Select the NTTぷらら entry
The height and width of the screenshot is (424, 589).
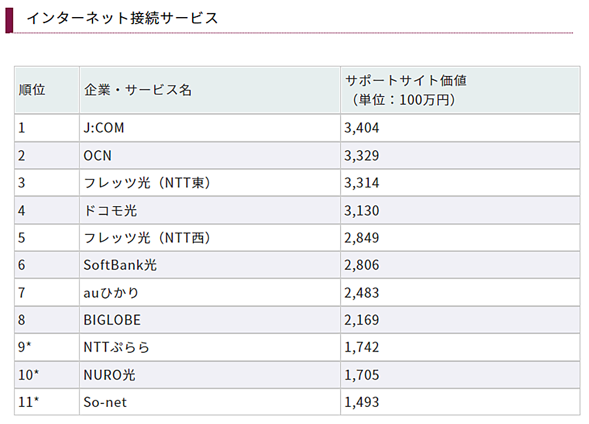click(117, 347)
